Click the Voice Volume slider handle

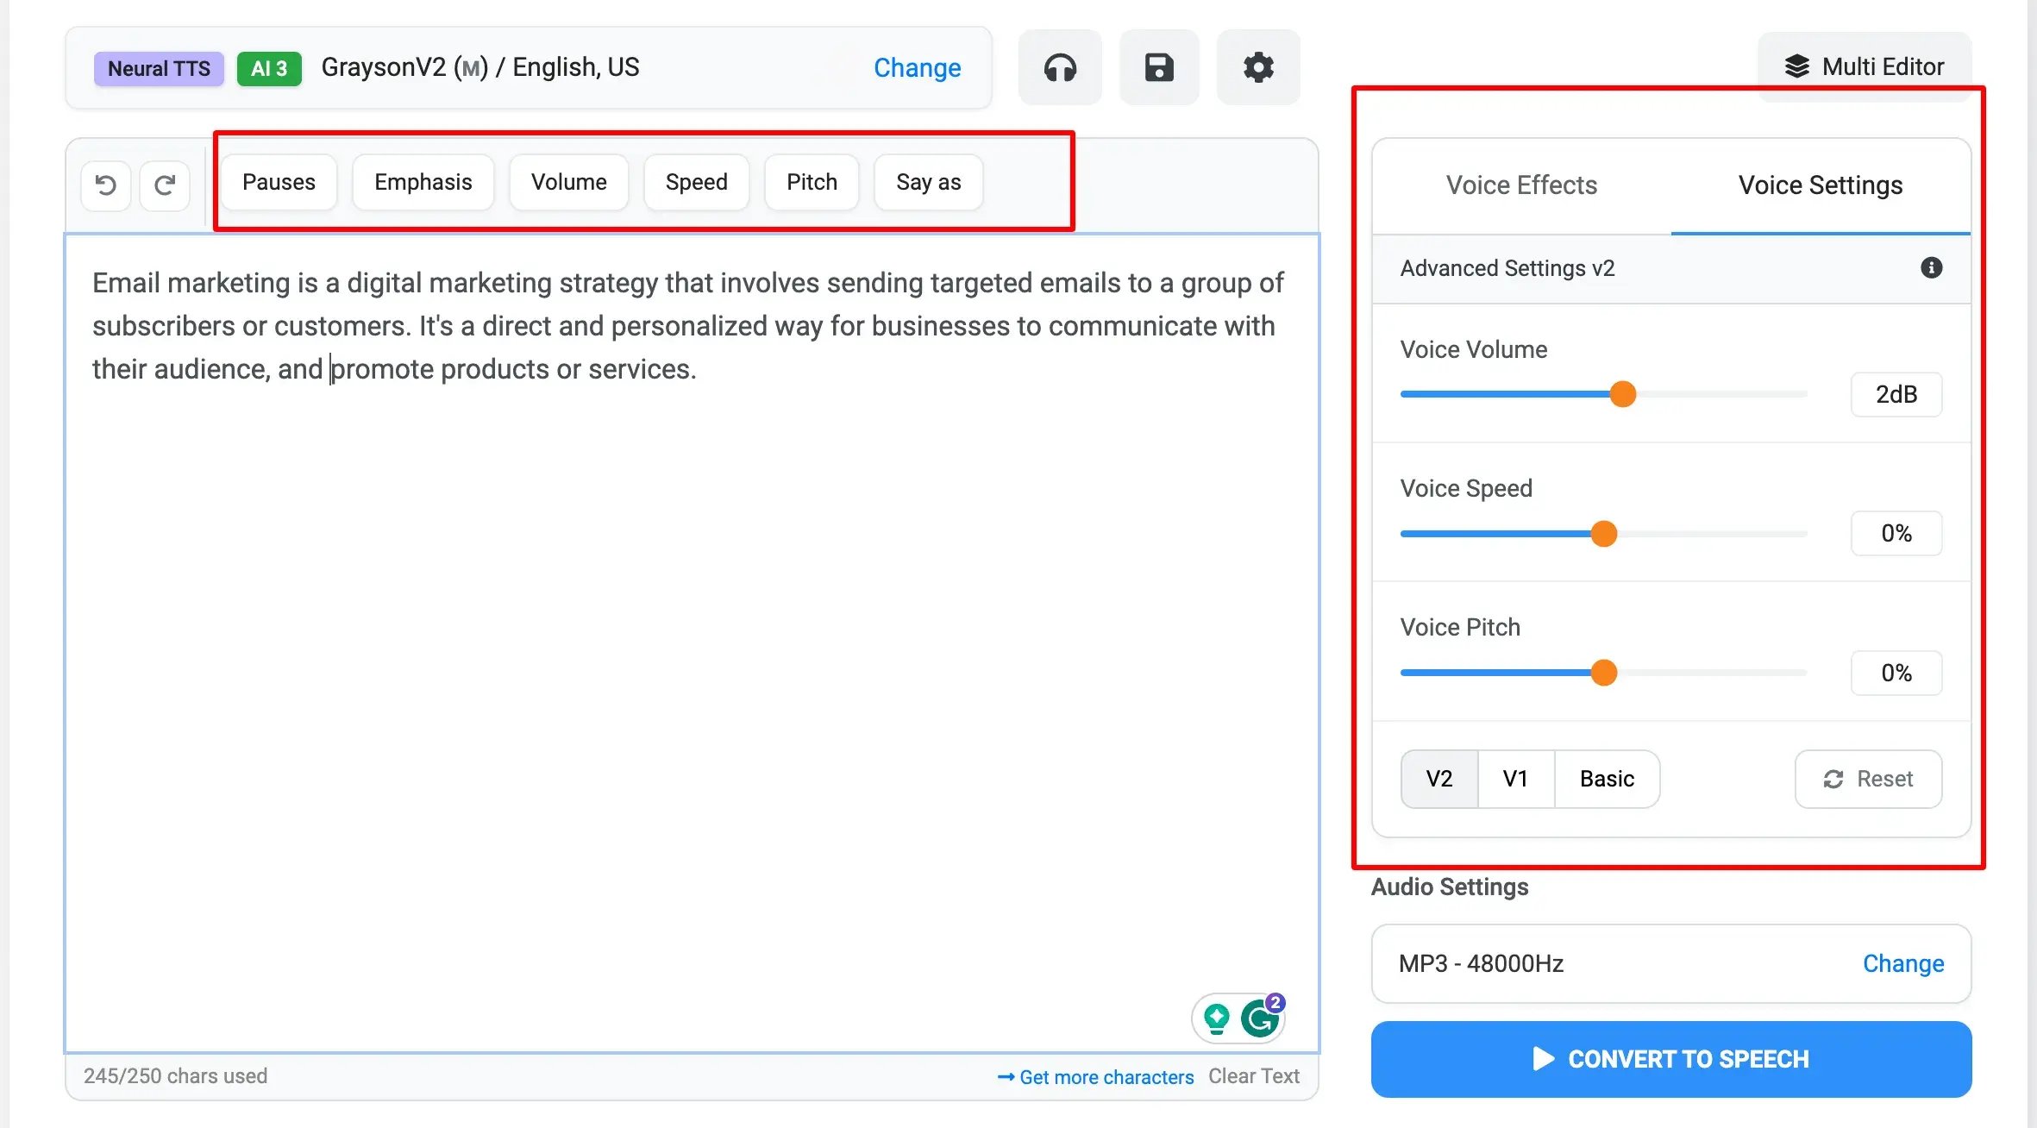[x=1622, y=394]
